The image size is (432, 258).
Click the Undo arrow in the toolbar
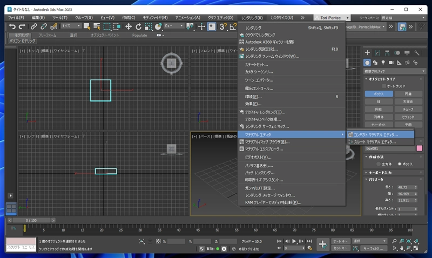pos(12,26)
